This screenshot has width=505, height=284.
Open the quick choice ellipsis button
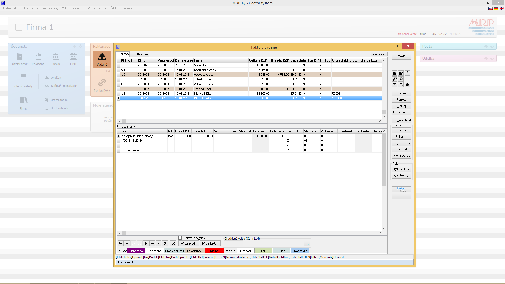coord(307,244)
